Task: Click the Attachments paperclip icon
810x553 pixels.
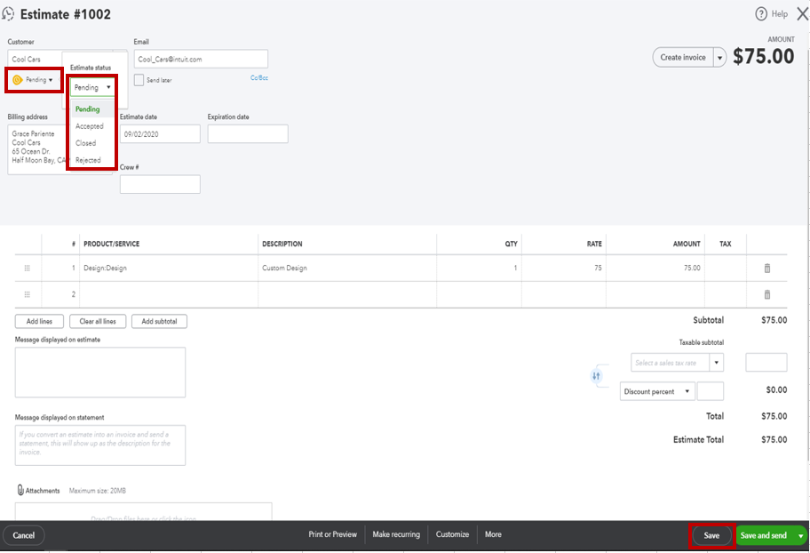Action: coord(20,490)
